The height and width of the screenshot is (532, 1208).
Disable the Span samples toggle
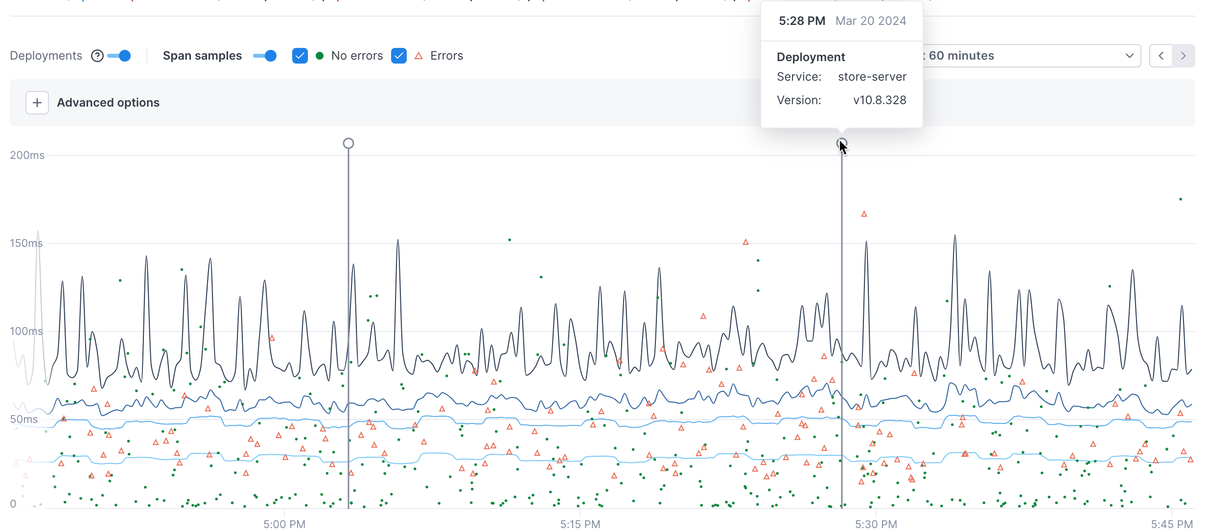pos(265,56)
